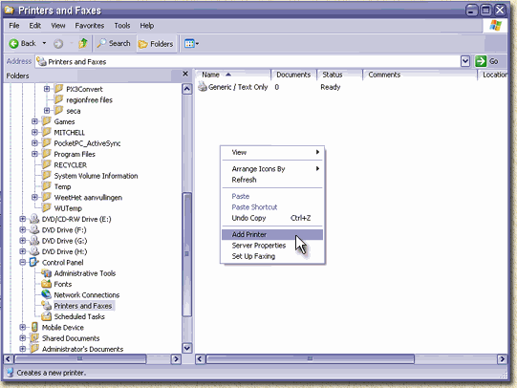Close the Folders pane
This screenshot has height=388, width=517.
point(185,74)
